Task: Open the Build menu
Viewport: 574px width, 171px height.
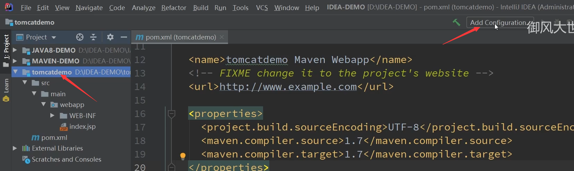Action: point(201,8)
